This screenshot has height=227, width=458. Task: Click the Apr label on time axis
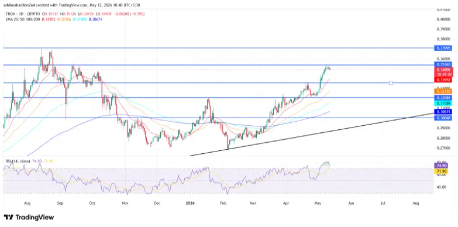tap(285, 203)
